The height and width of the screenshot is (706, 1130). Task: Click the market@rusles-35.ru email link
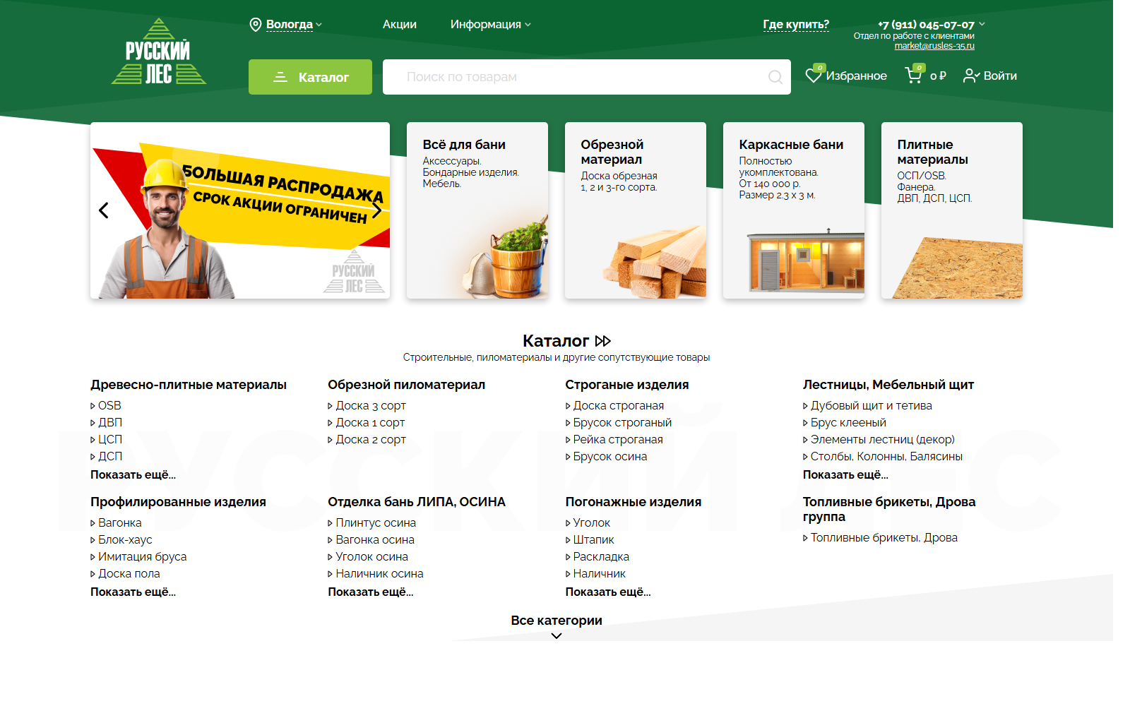[934, 46]
